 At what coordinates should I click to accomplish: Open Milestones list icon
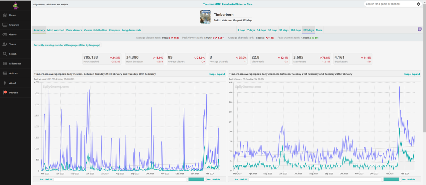click(x=5, y=63)
